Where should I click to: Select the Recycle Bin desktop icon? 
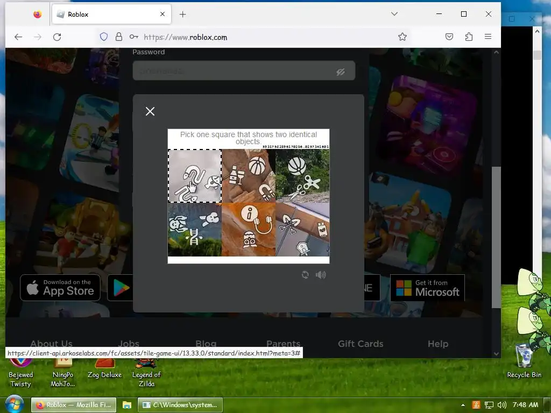524,362
